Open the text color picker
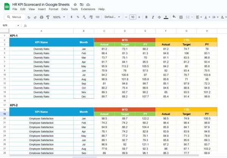227x158 pixels. coord(166,17)
